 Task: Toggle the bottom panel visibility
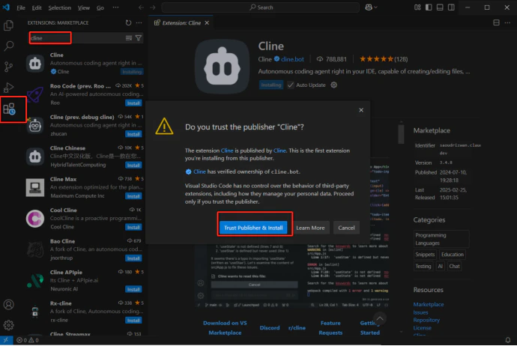pos(440,7)
